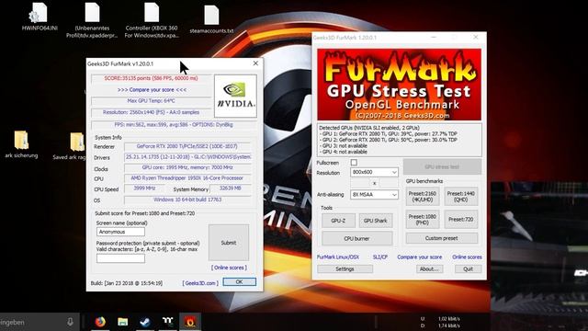Open Firefox from the taskbar
Image resolution: width=588 pixels, height=331 pixels.
[x=100, y=322]
